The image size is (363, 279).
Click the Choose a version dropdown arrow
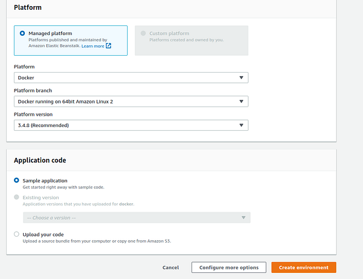pos(243,218)
